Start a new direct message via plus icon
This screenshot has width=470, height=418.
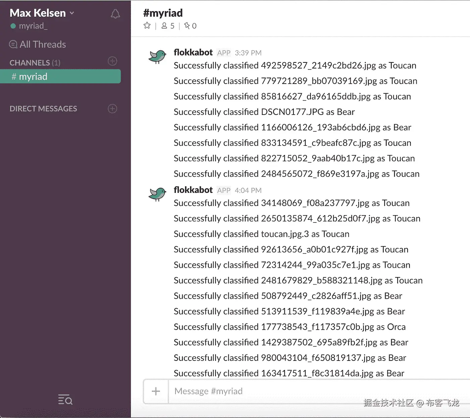pos(112,109)
